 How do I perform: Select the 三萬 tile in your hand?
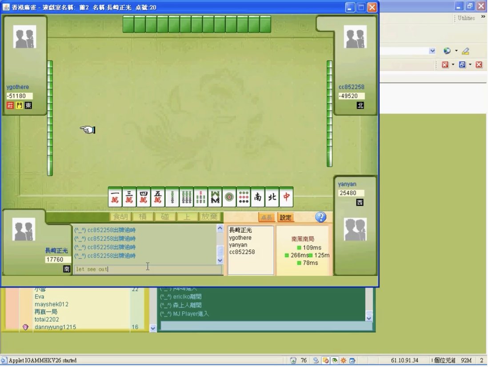[x=129, y=197]
